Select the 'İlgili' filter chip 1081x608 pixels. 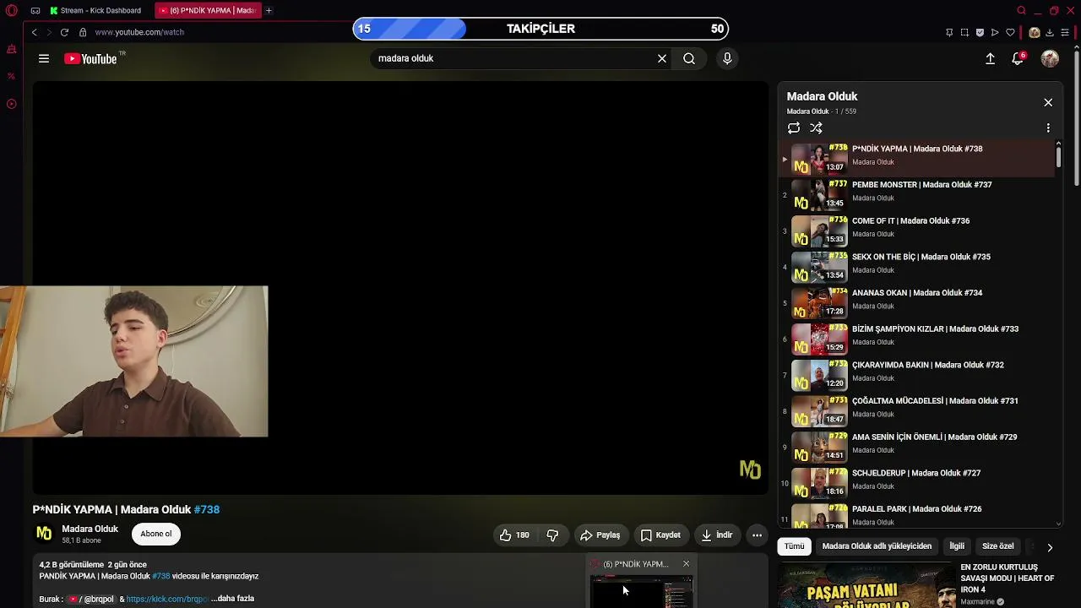click(x=957, y=546)
